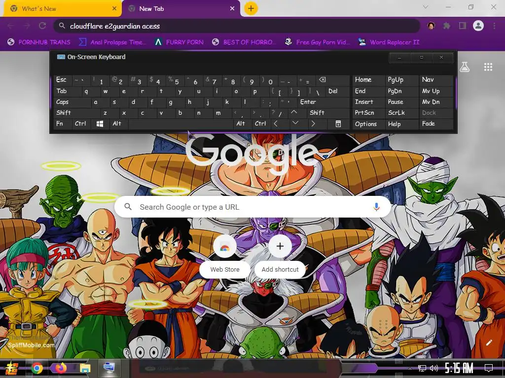Screen dimensions: 505x378
Task: Click the spacebar on On-Screen Keyboard
Action: point(180,124)
